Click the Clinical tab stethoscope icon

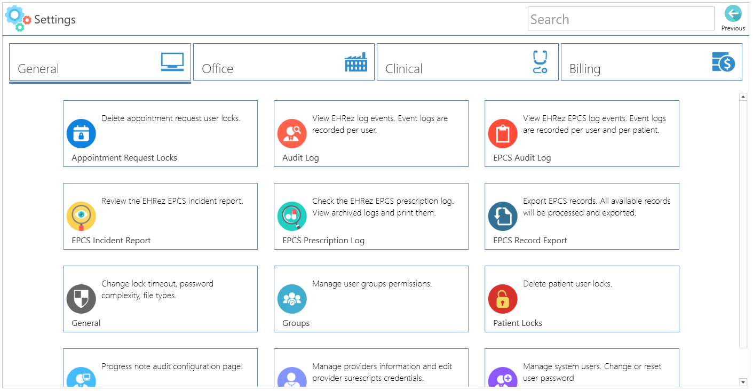click(x=540, y=62)
